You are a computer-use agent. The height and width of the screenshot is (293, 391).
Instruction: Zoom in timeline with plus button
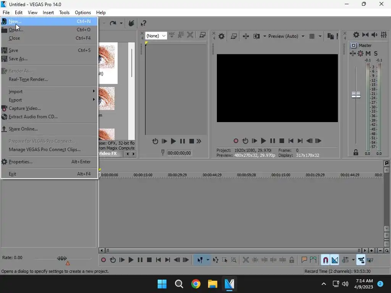(x=372, y=251)
